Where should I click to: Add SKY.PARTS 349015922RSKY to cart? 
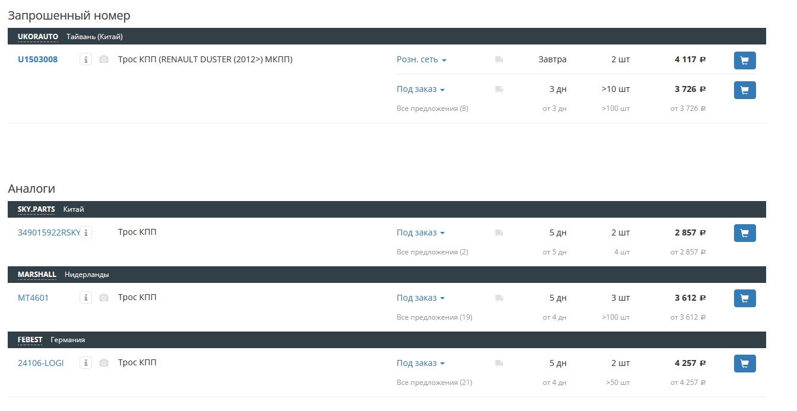tap(745, 233)
